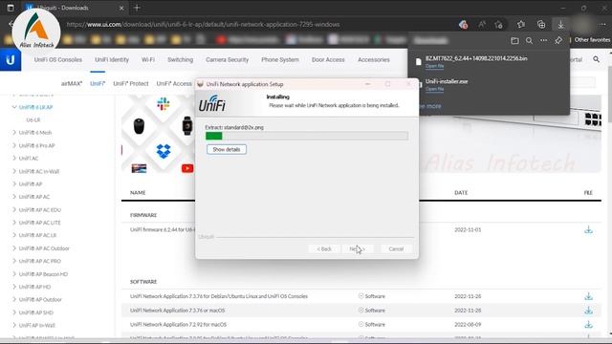Close the Ubiquiti Downloads tab
612x344 pixels.
121,8
